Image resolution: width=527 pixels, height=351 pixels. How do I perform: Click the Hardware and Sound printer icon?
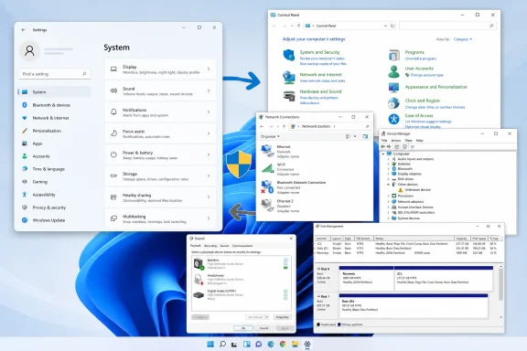pos(289,96)
